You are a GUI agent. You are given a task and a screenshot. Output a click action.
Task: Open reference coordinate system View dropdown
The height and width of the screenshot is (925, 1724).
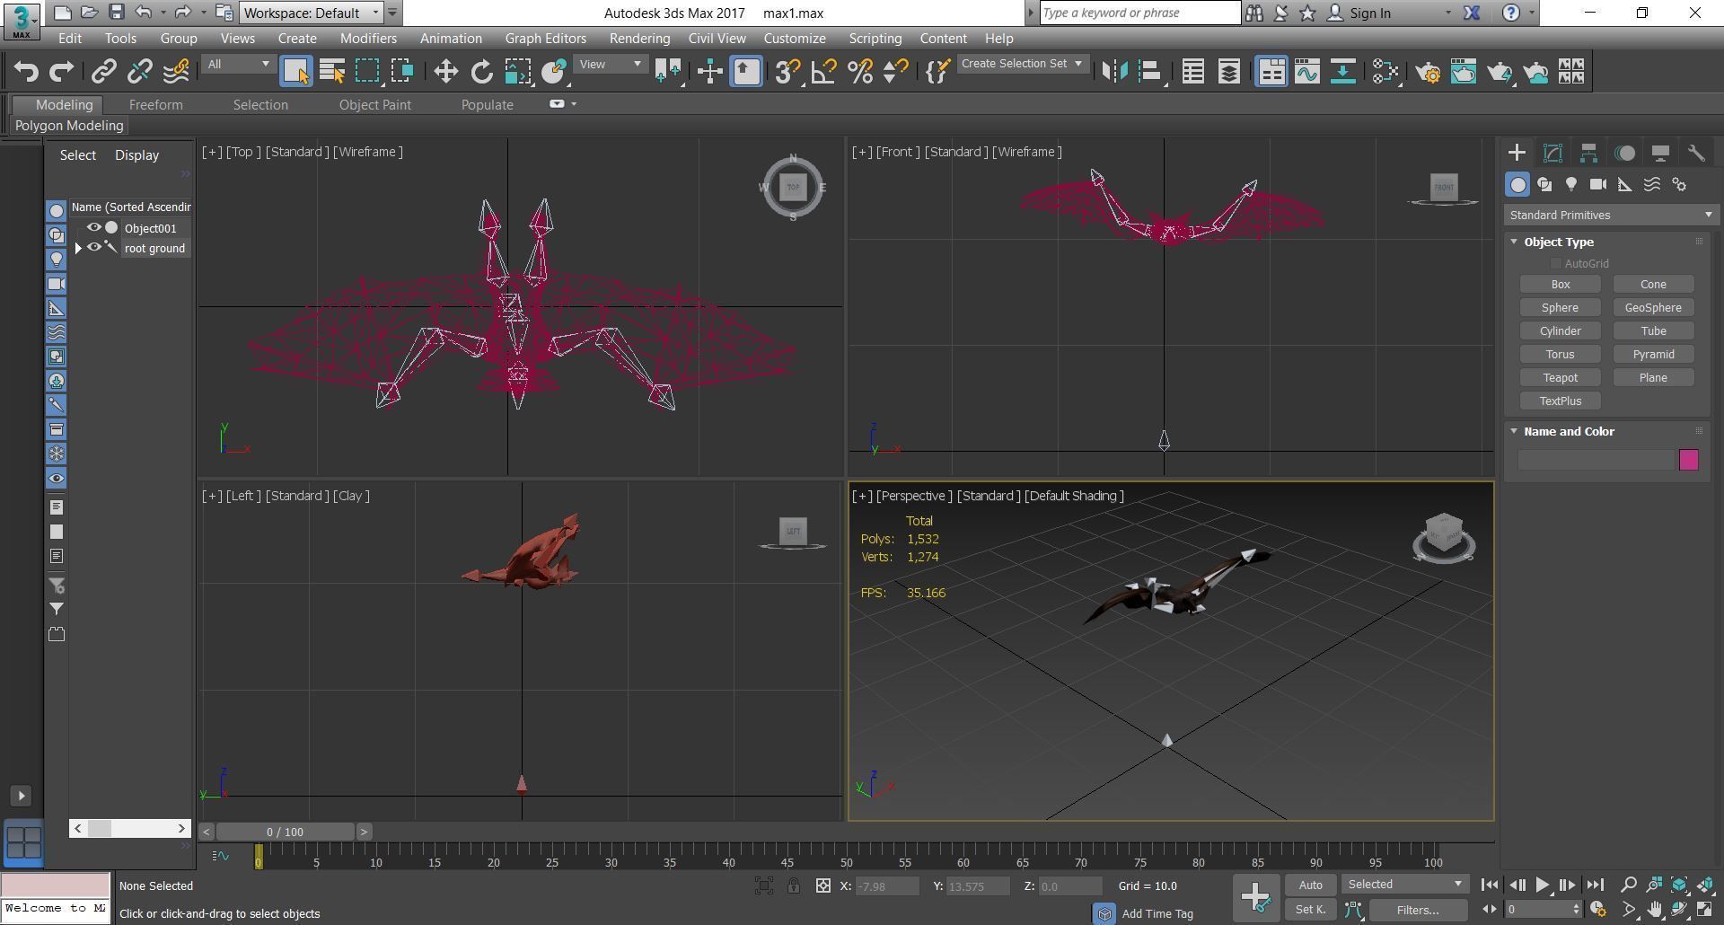coord(610,65)
